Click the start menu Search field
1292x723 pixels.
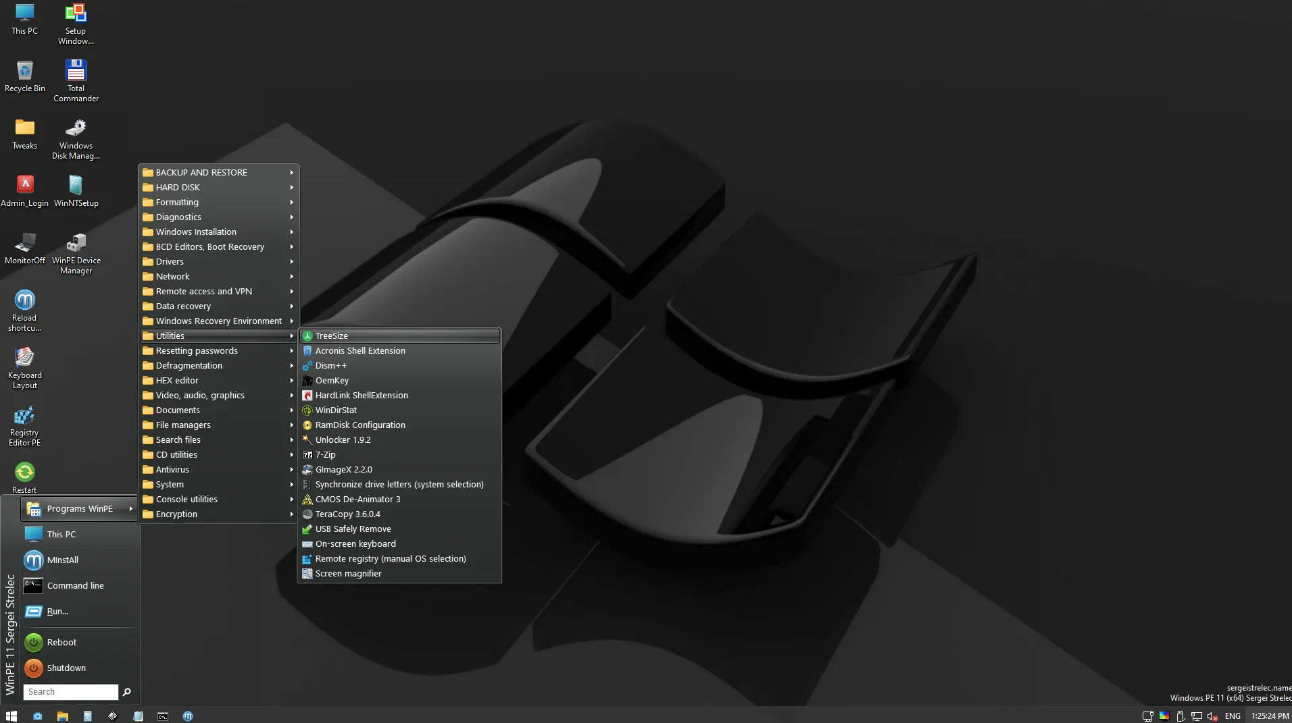click(x=71, y=692)
